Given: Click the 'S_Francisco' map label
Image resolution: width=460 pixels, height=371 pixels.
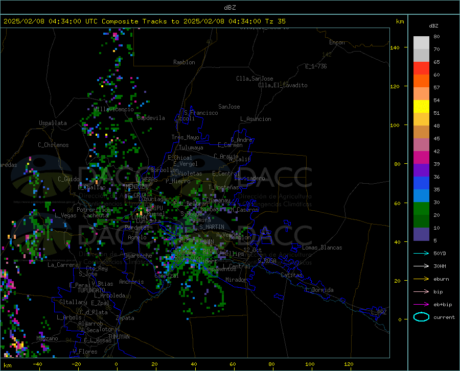Looking at the screenshot, I should (x=201, y=113).
